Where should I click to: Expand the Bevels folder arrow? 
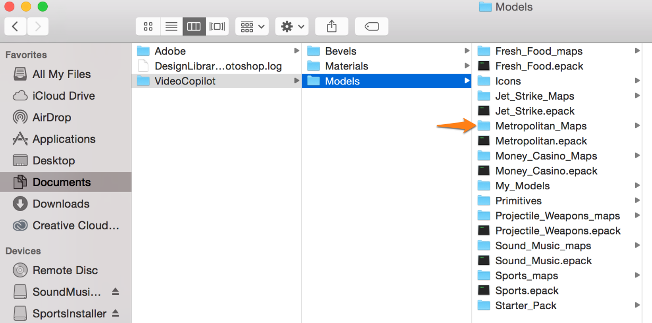pyautogui.click(x=467, y=51)
